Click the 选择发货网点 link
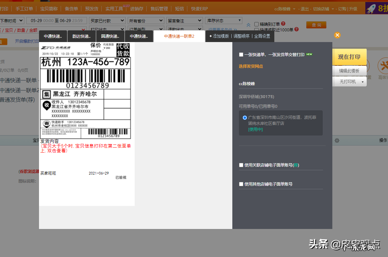 point(251,66)
